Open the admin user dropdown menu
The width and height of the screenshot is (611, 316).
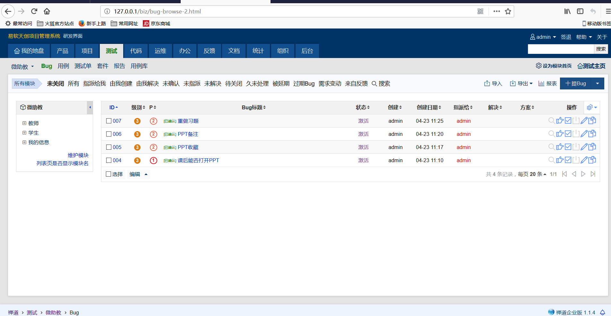(x=543, y=37)
